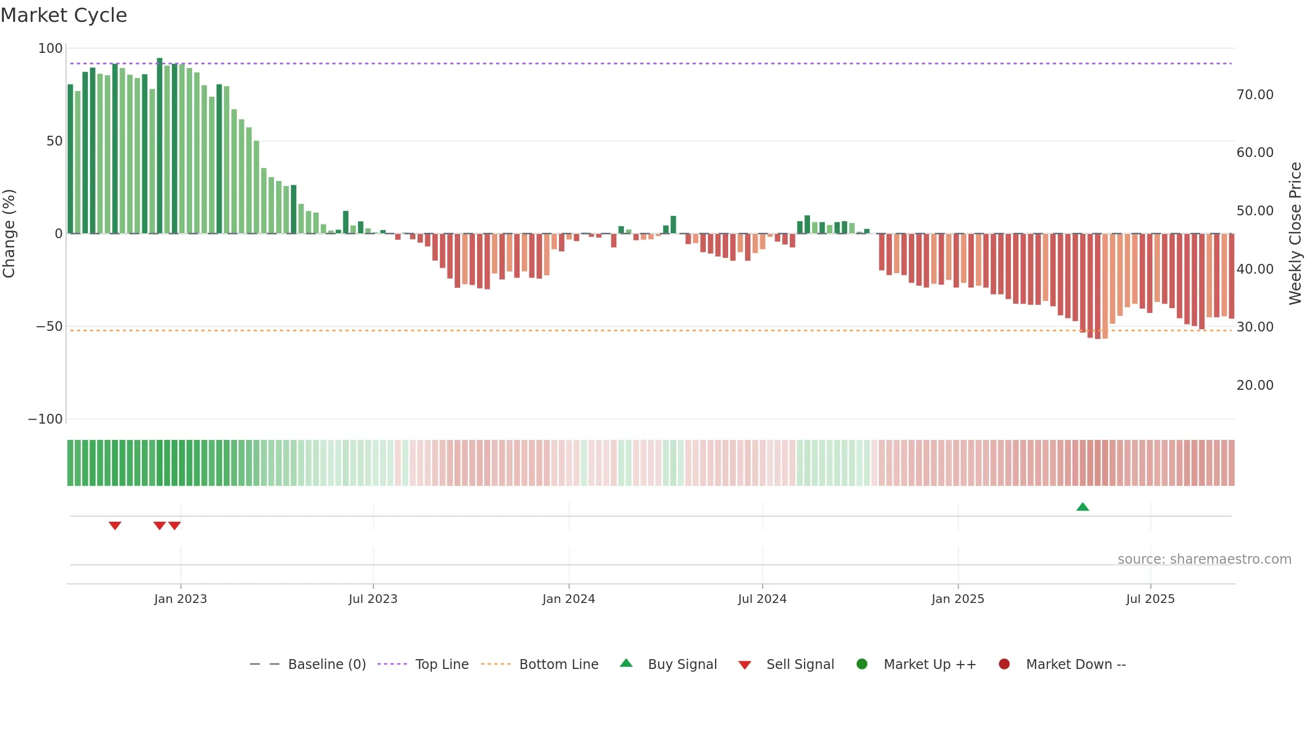Image resolution: width=1310 pixels, height=736 pixels.
Task: Click the orange dotted bottom line in the chart
Action: pyautogui.click(x=651, y=330)
